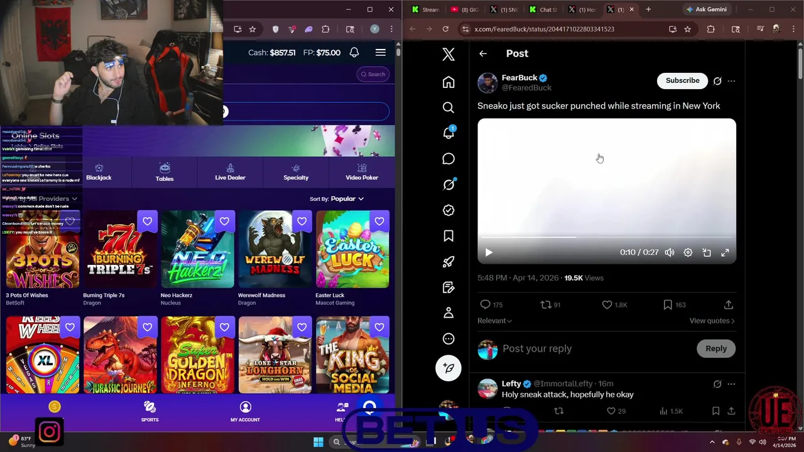Open weather widget showing 83°F Sunny
The height and width of the screenshot is (452, 804).
pyautogui.click(x=23, y=441)
